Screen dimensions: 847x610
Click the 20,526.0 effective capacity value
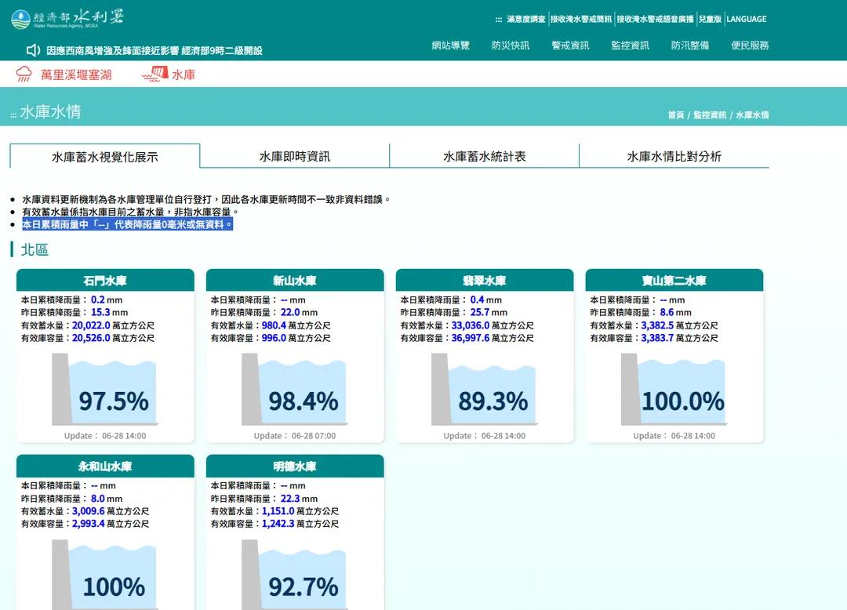[x=91, y=338]
